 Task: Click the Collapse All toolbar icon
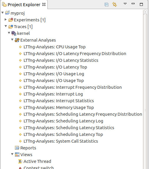click(x=106, y=5)
